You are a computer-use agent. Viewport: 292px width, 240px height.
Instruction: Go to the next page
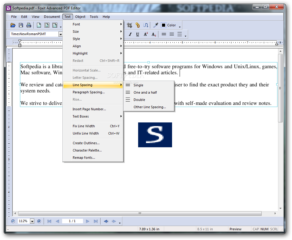88,221
